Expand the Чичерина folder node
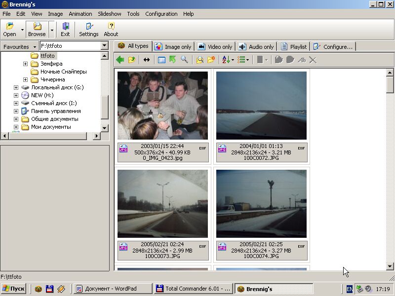This screenshot has height=296, width=395. point(25,79)
